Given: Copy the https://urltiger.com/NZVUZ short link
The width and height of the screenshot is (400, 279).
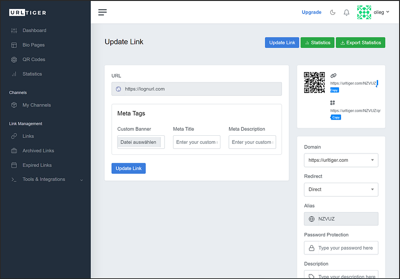Looking at the screenshot, I should click(334, 90).
